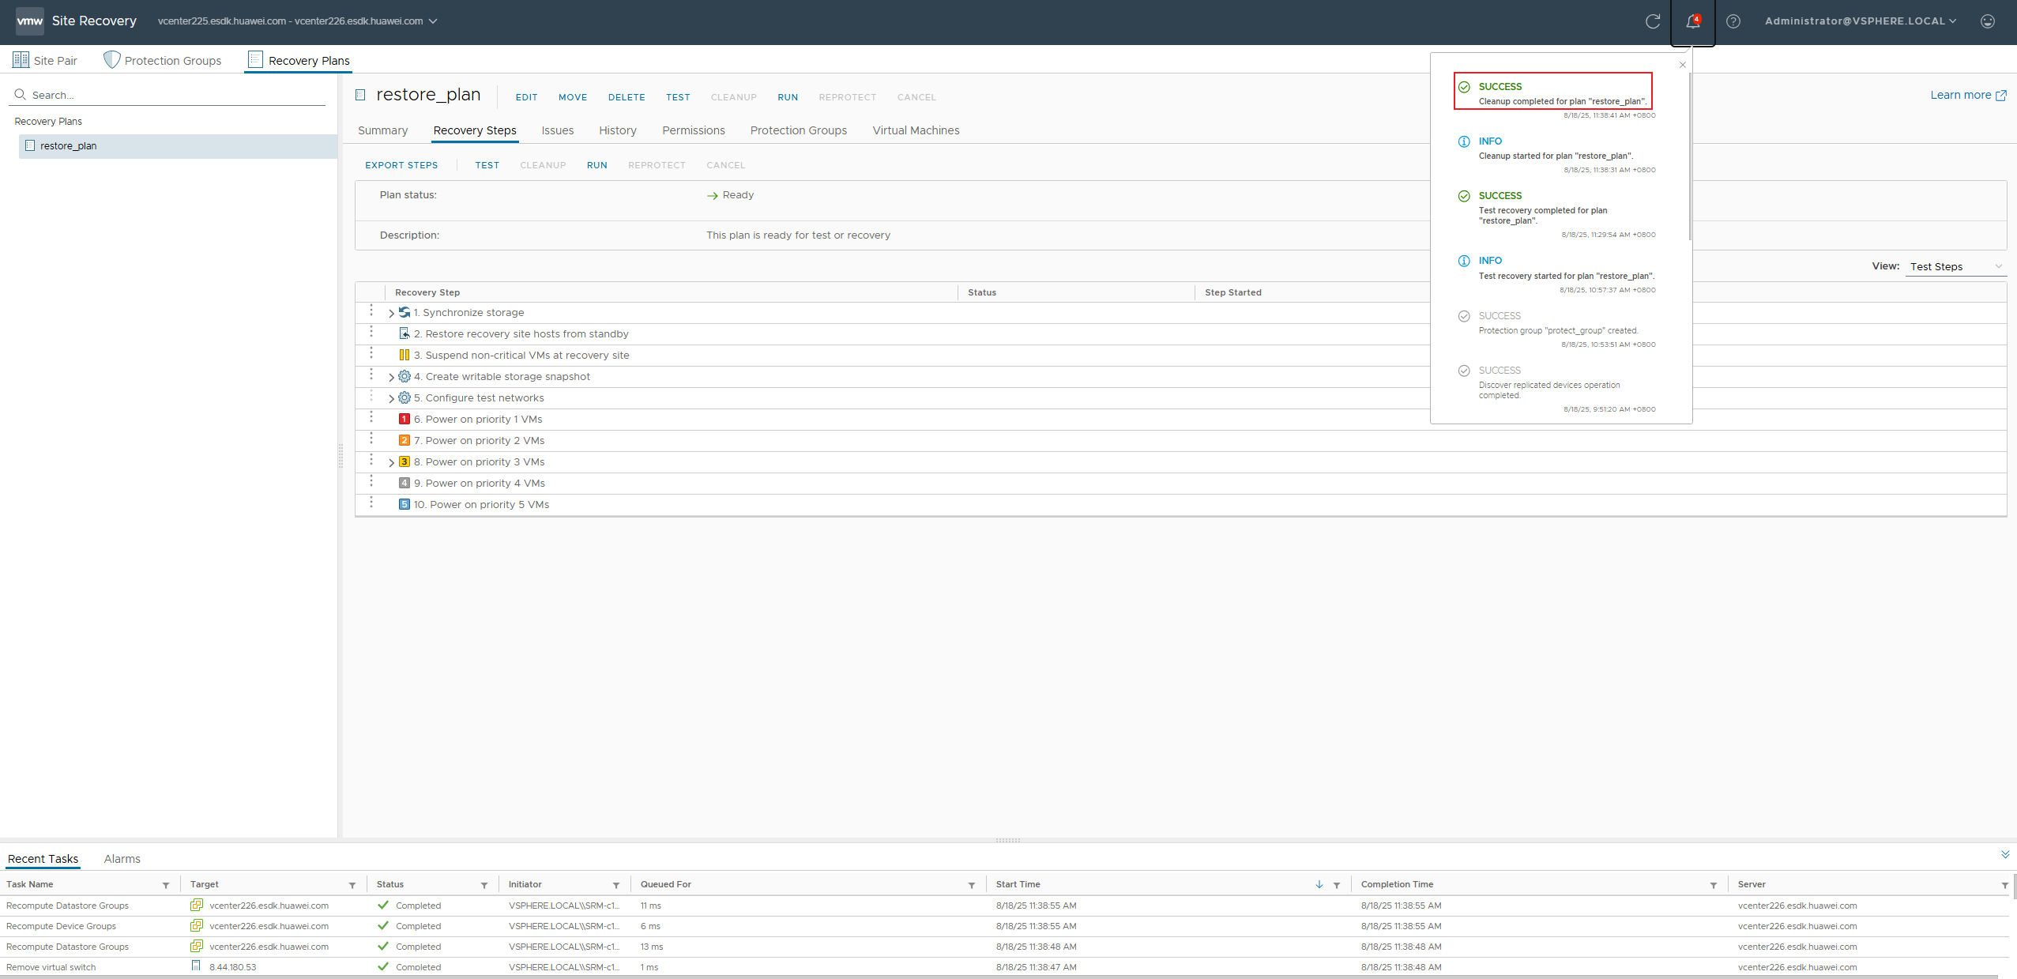Click the refresh icon in top bar
This screenshot has height=979, width=2017.
pos(1652,21)
